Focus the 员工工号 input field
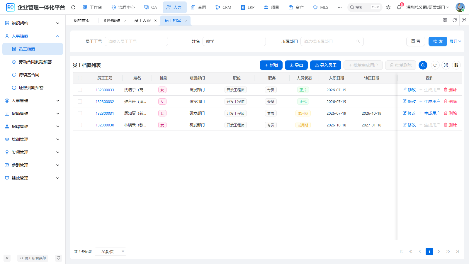 click(136, 41)
